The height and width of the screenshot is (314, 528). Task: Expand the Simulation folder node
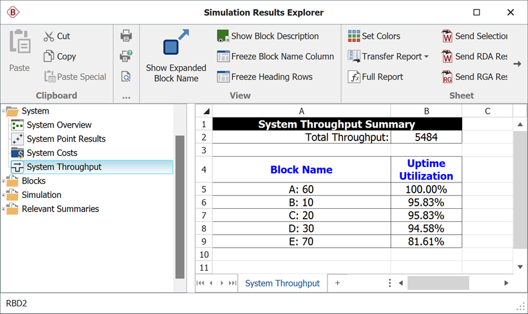click(5, 195)
